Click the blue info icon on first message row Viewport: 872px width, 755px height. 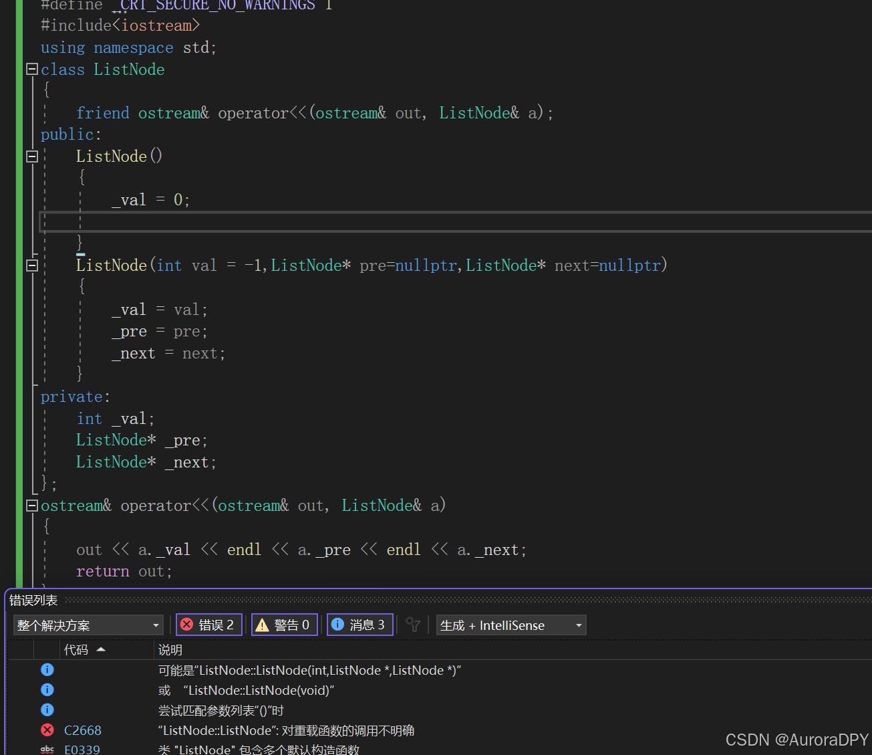click(x=47, y=669)
